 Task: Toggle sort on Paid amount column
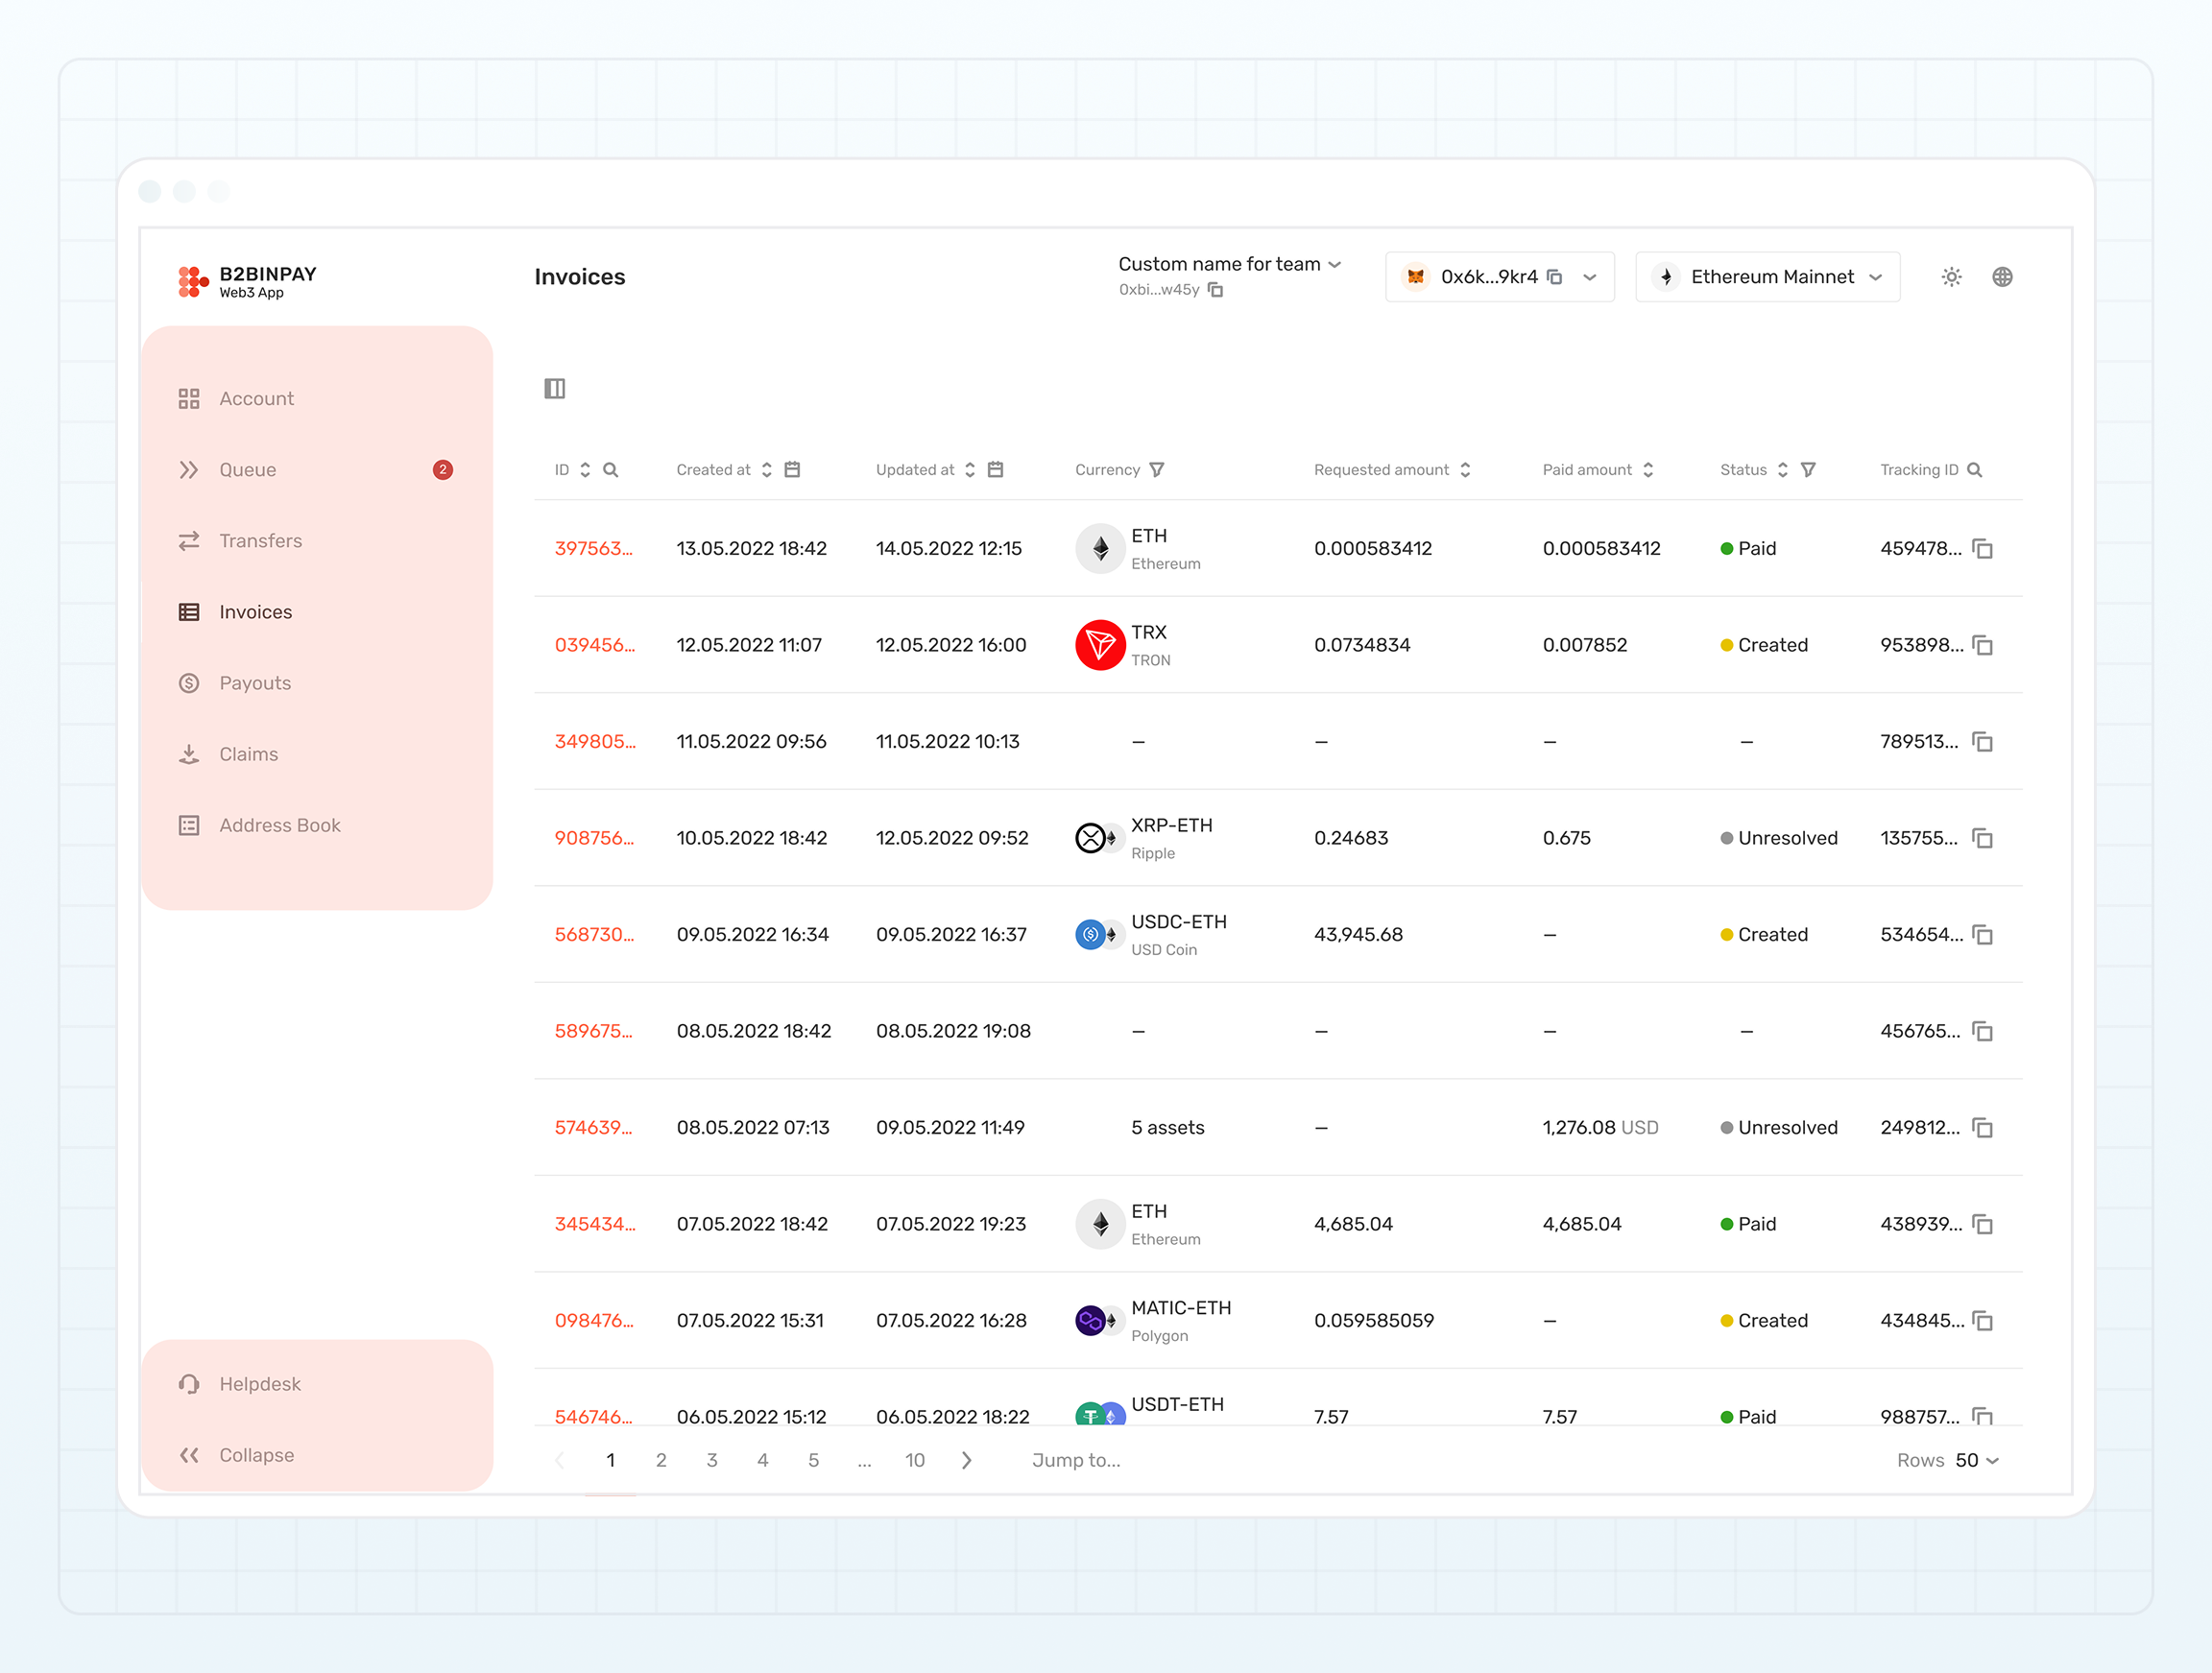tap(1648, 470)
